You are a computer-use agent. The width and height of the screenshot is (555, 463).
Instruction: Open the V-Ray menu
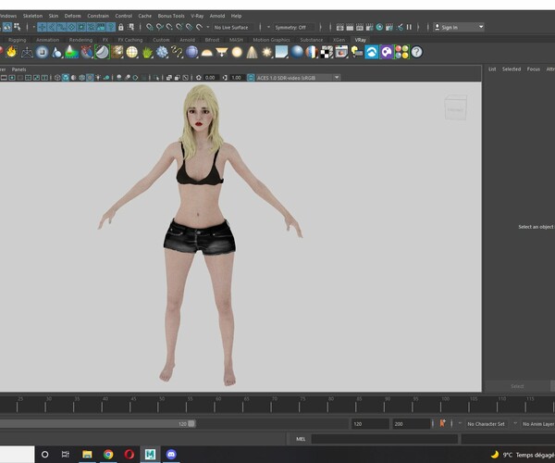click(x=197, y=16)
